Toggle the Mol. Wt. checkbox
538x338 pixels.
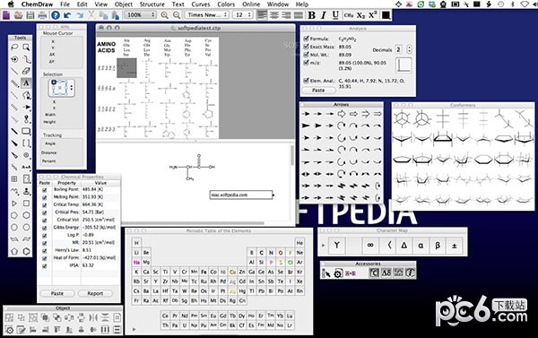[x=306, y=54]
